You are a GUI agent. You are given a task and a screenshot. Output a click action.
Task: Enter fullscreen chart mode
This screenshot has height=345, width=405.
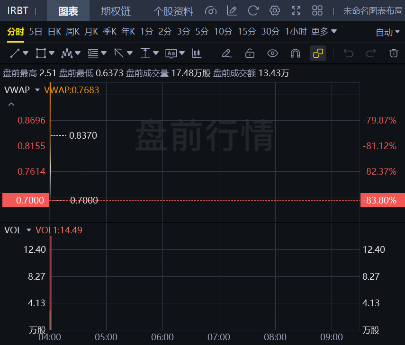click(x=296, y=11)
